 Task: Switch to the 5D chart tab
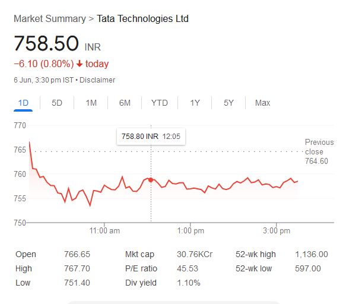pos(57,103)
